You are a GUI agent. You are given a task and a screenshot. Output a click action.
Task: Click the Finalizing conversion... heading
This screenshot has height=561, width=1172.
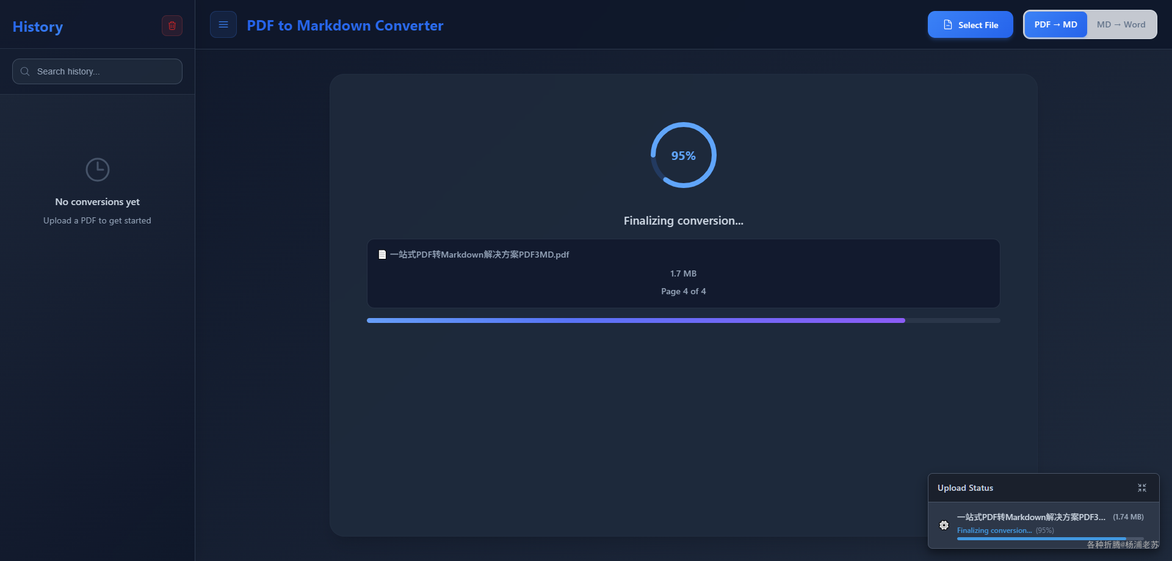pos(684,221)
